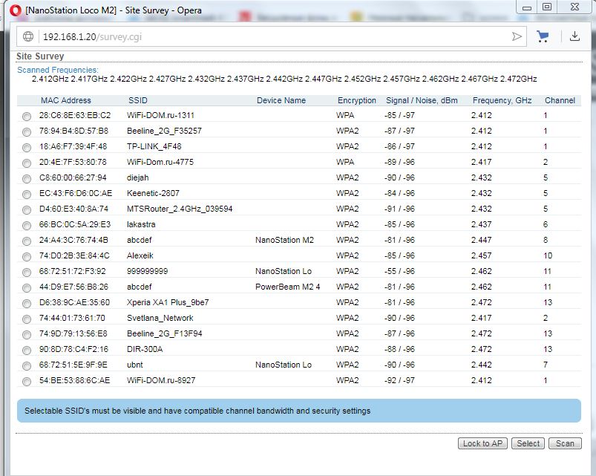Click the 2.457 frequency value
Screen dimensions: 596x476
[481, 255]
